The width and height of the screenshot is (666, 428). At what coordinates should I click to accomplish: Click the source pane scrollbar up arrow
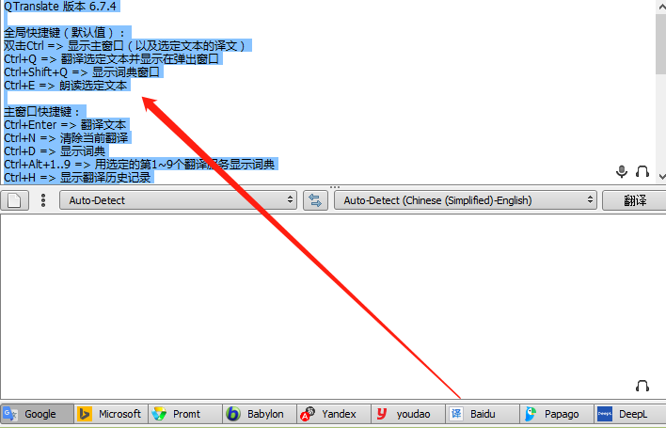click(661, 7)
